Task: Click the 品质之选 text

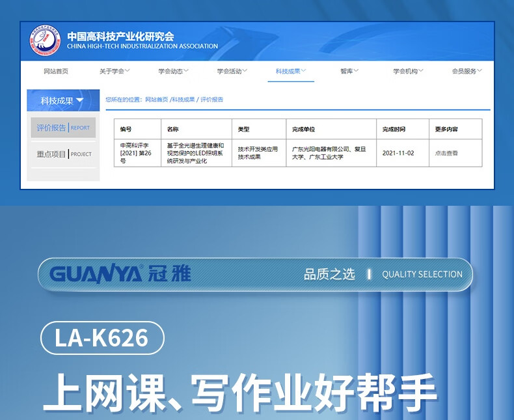Action: tap(329, 274)
